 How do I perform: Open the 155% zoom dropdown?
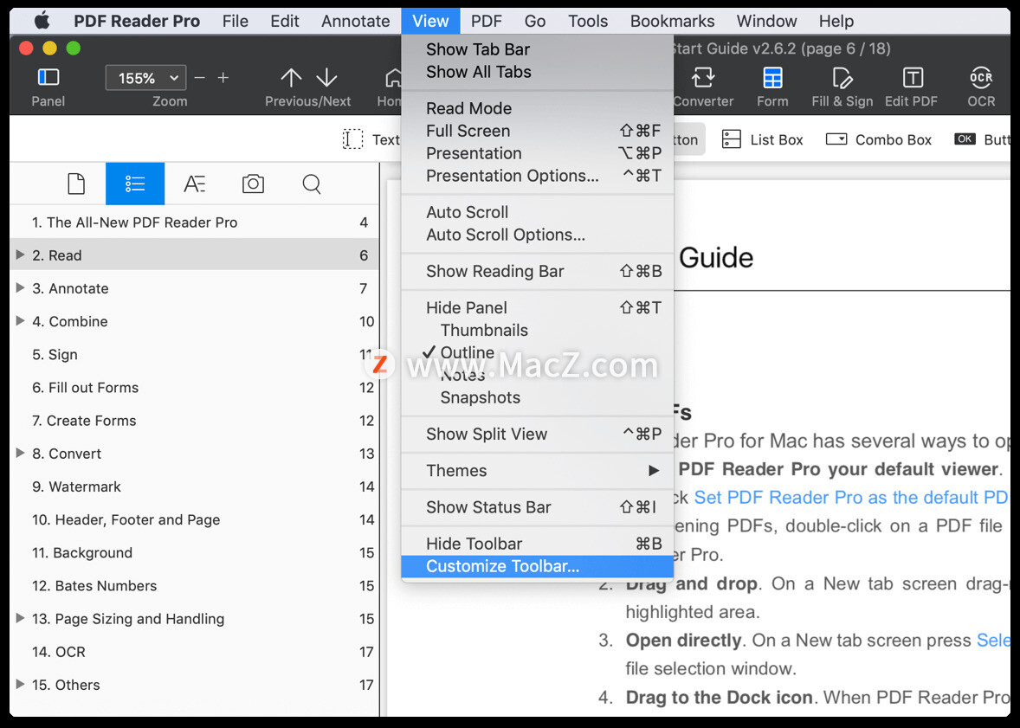pyautogui.click(x=145, y=78)
